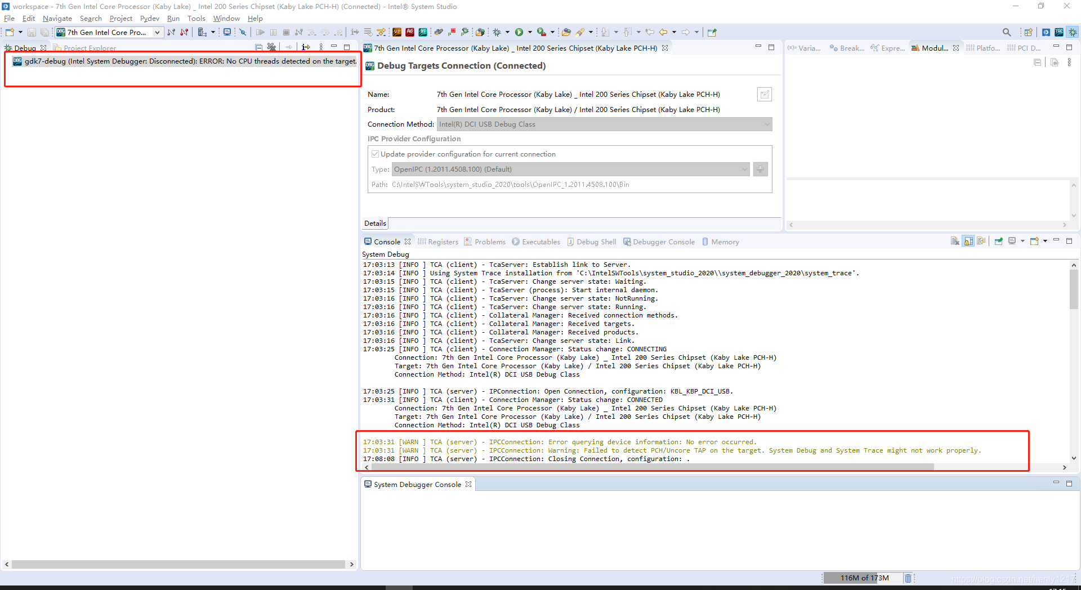This screenshot has width=1081, height=590.
Task: Click the New wizard toolbar icon
Action: click(x=10, y=32)
